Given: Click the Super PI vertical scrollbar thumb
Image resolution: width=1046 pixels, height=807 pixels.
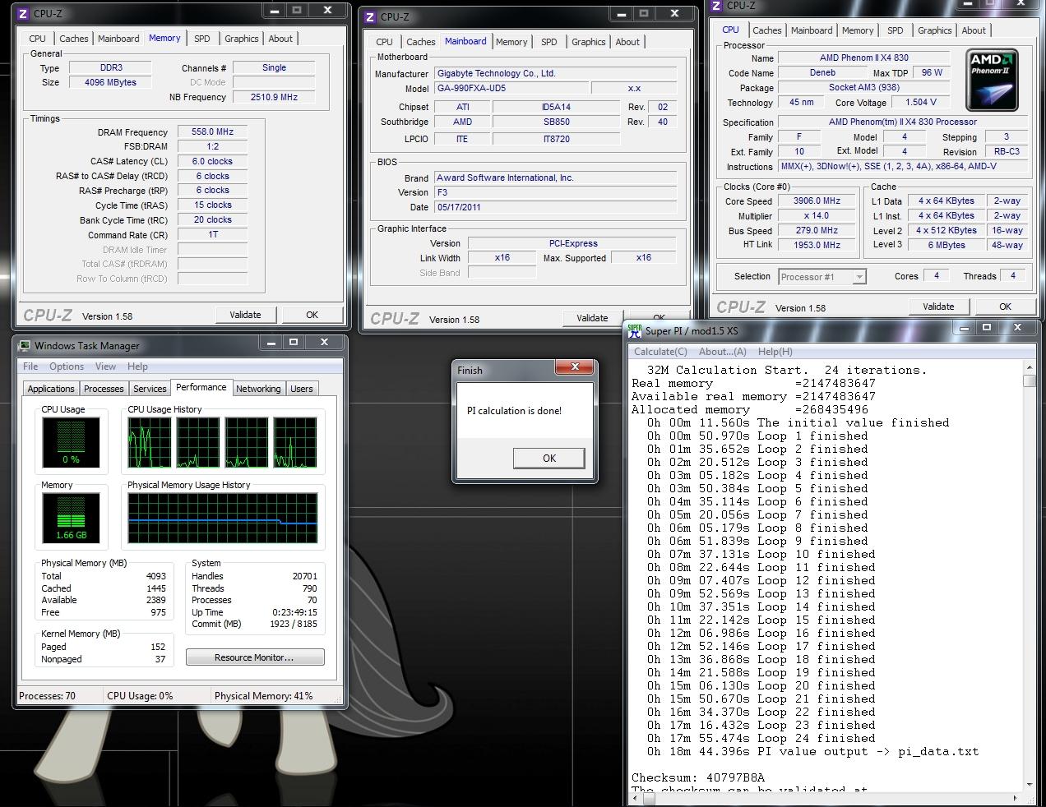Looking at the screenshot, I should pyautogui.click(x=1030, y=380).
